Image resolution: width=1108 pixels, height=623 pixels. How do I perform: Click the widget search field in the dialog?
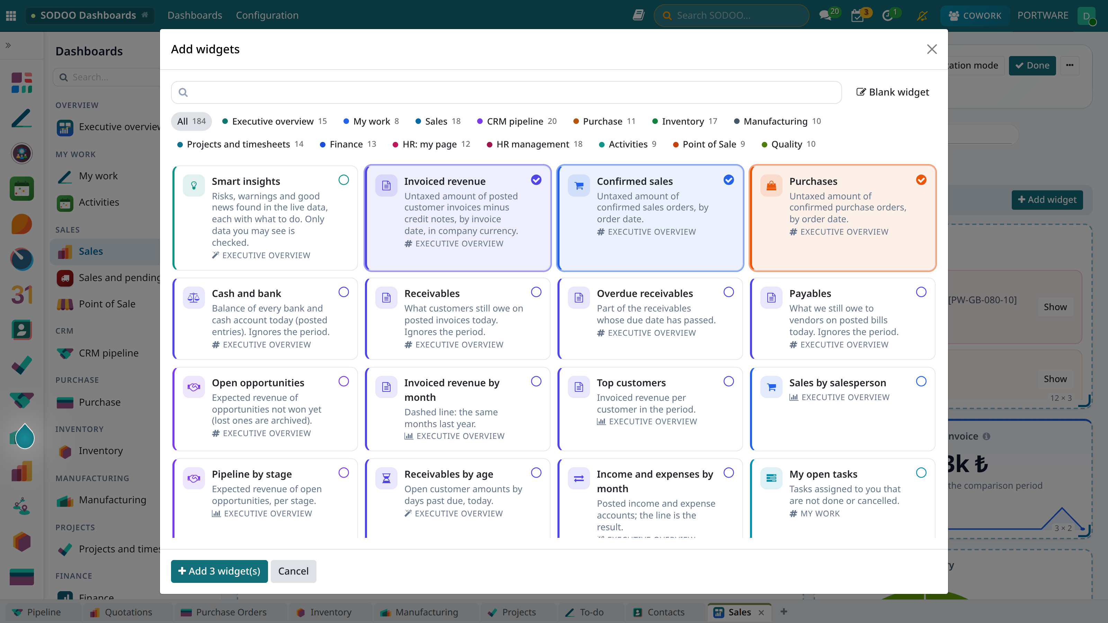(x=506, y=92)
